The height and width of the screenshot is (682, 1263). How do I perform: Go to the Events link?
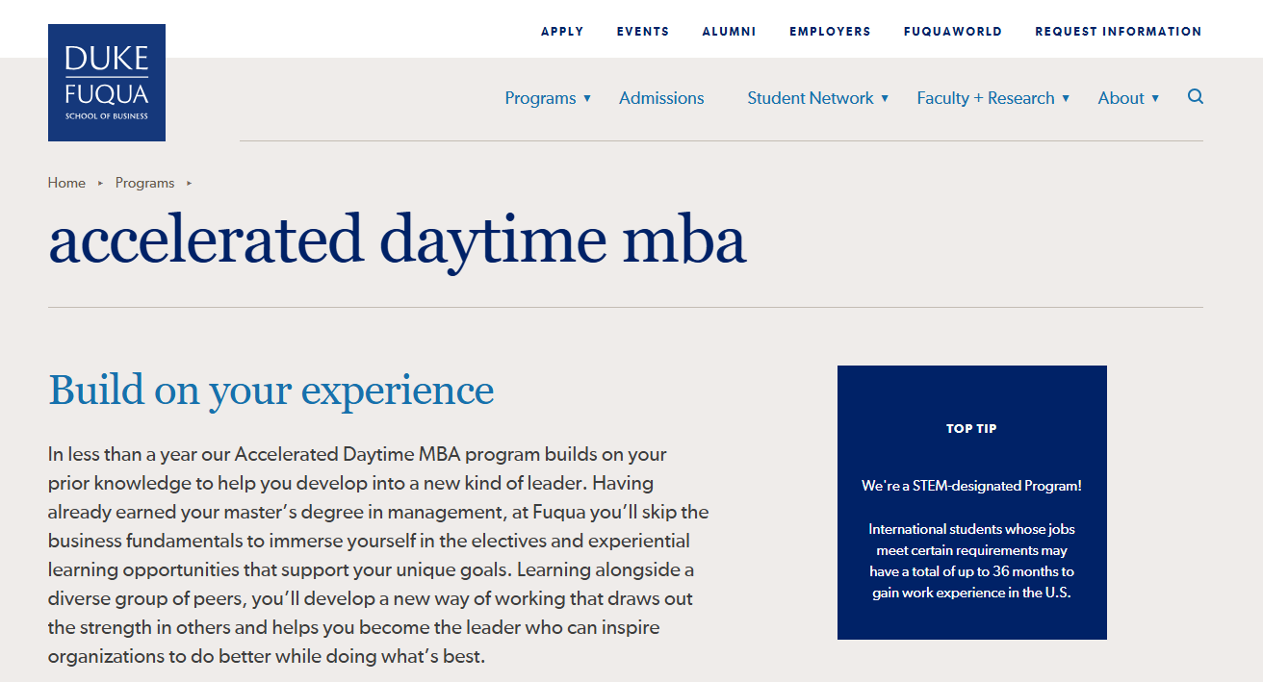click(643, 32)
